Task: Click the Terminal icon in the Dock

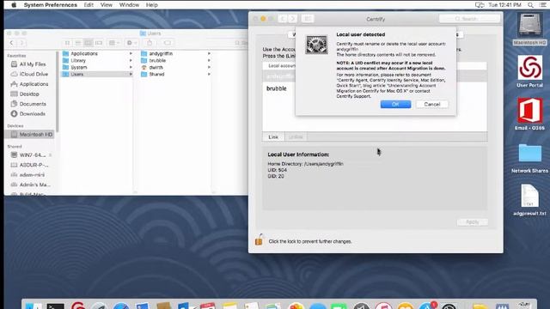Action: tap(55, 306)
